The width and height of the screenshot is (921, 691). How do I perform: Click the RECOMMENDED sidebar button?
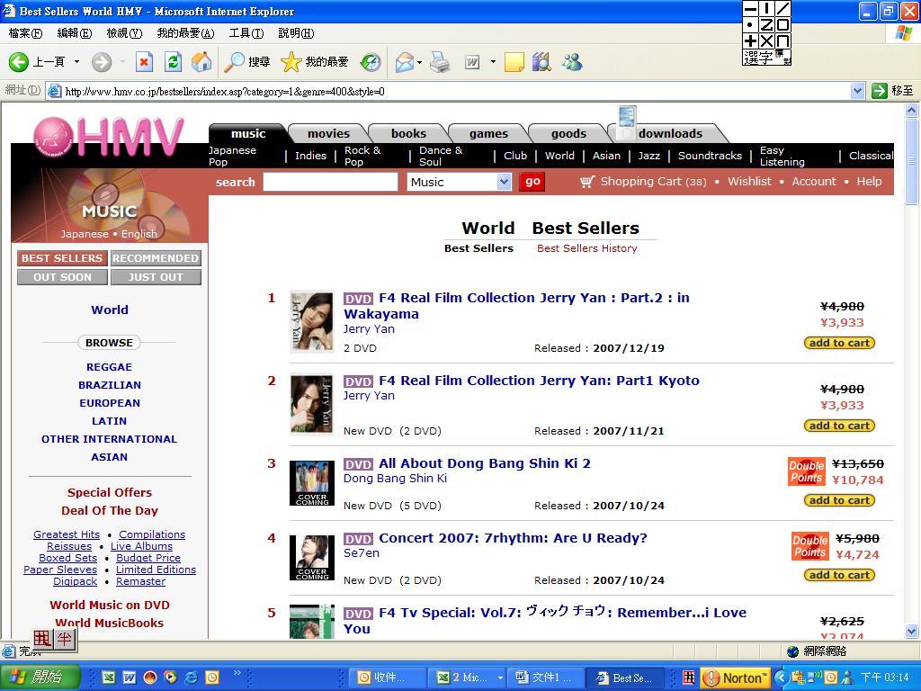click(x=156, y=258)
